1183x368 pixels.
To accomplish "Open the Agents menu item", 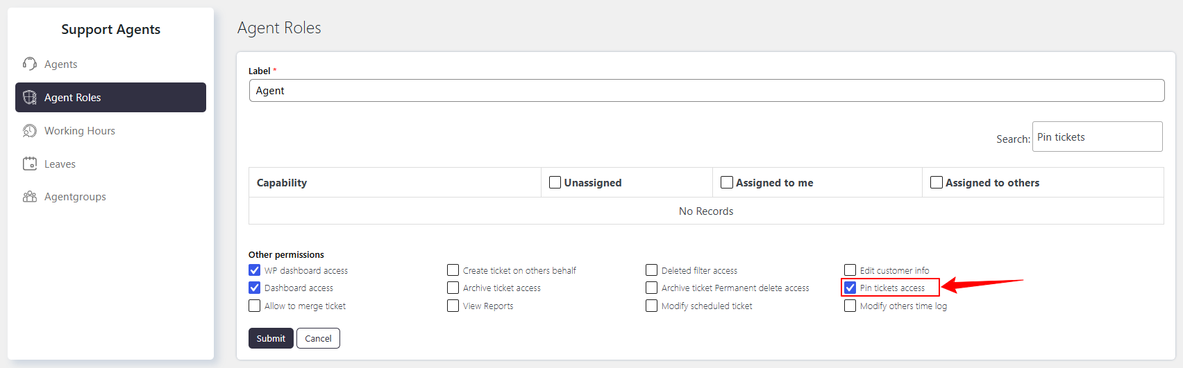I will (x=110, y=64).
